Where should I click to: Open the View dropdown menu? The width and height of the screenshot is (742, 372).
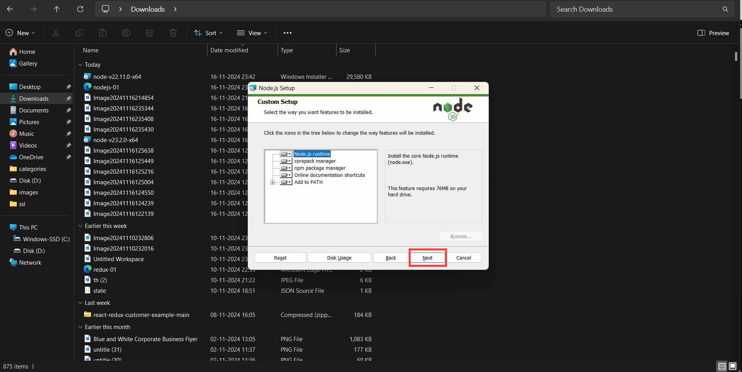click(252, 33)
